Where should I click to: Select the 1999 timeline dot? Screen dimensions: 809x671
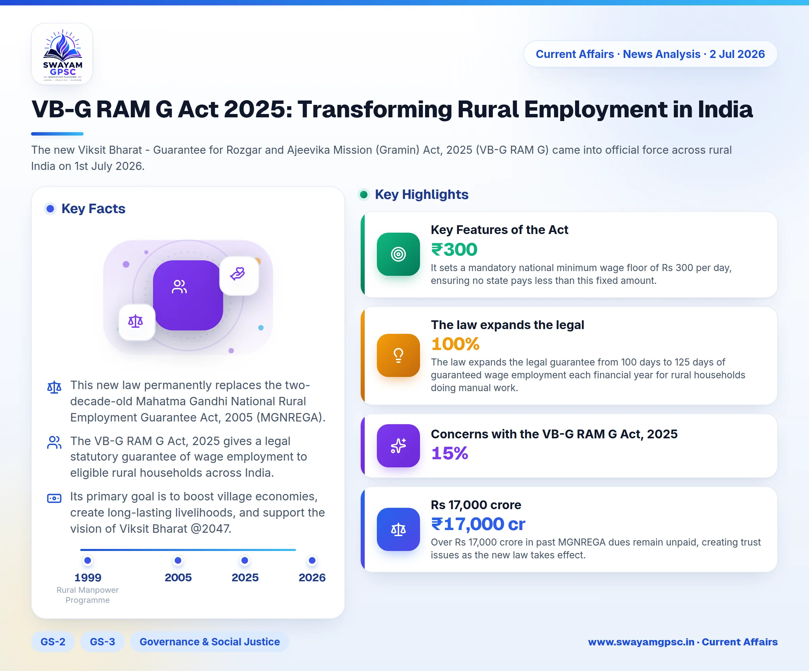[88, 560]
